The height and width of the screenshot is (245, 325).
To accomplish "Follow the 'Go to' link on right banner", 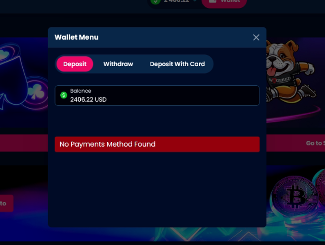I will tap(315, 143).
